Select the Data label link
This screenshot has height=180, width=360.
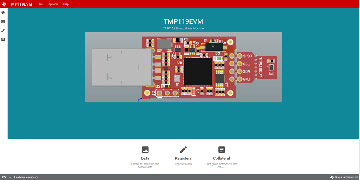click(145, 158)
